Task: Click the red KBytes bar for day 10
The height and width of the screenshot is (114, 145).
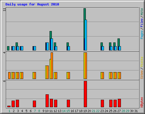Action: pos(47,101)
